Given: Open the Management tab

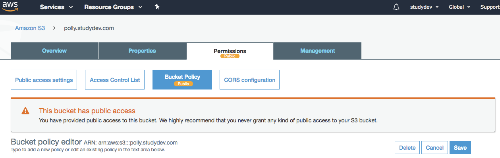Looking at the screenshot, I should pos(318,51).
